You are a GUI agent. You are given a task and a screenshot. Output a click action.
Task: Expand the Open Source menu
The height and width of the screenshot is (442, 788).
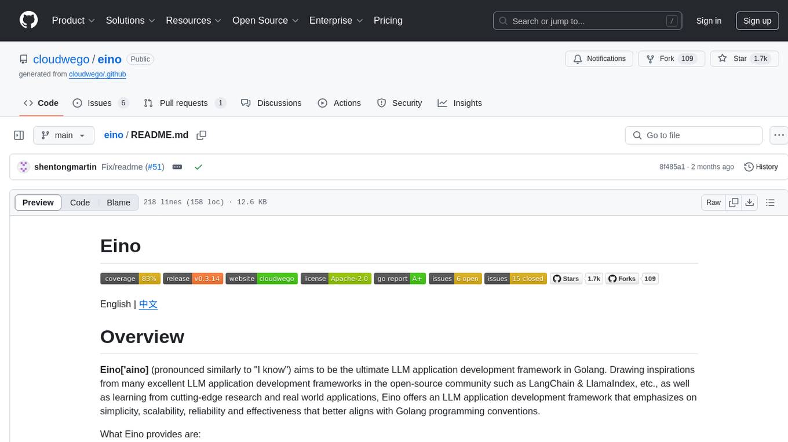click(x=265, y=20)
